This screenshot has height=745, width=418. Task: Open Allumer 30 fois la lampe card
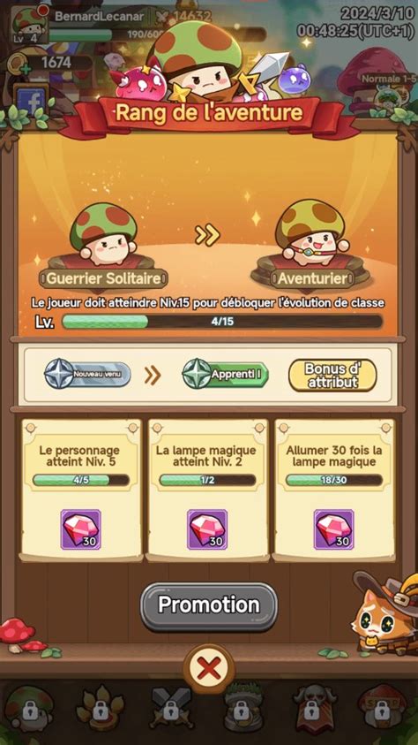[333, 490]
